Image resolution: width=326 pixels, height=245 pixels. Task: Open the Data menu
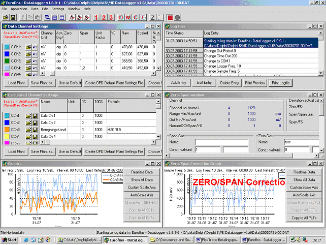(x=35, y=9)
